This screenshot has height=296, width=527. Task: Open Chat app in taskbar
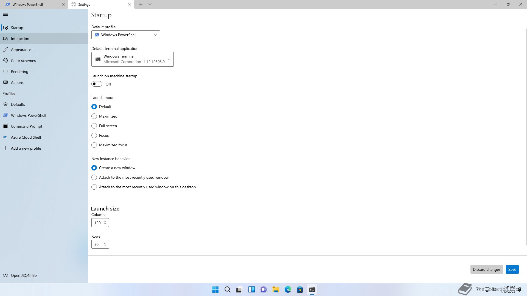pos(264,289)
